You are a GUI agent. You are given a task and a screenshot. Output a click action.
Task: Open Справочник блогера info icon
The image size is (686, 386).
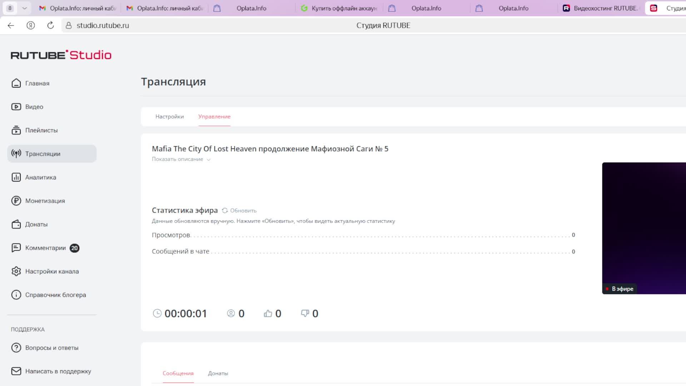coord(16,295)
